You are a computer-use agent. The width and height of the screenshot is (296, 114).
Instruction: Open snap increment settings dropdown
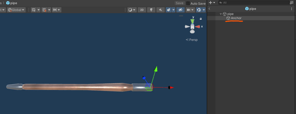click(x=57, y=10)
